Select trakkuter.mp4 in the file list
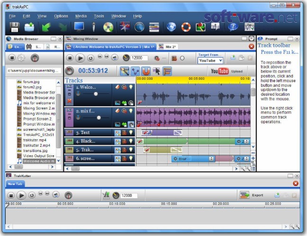 click(35, 140)
